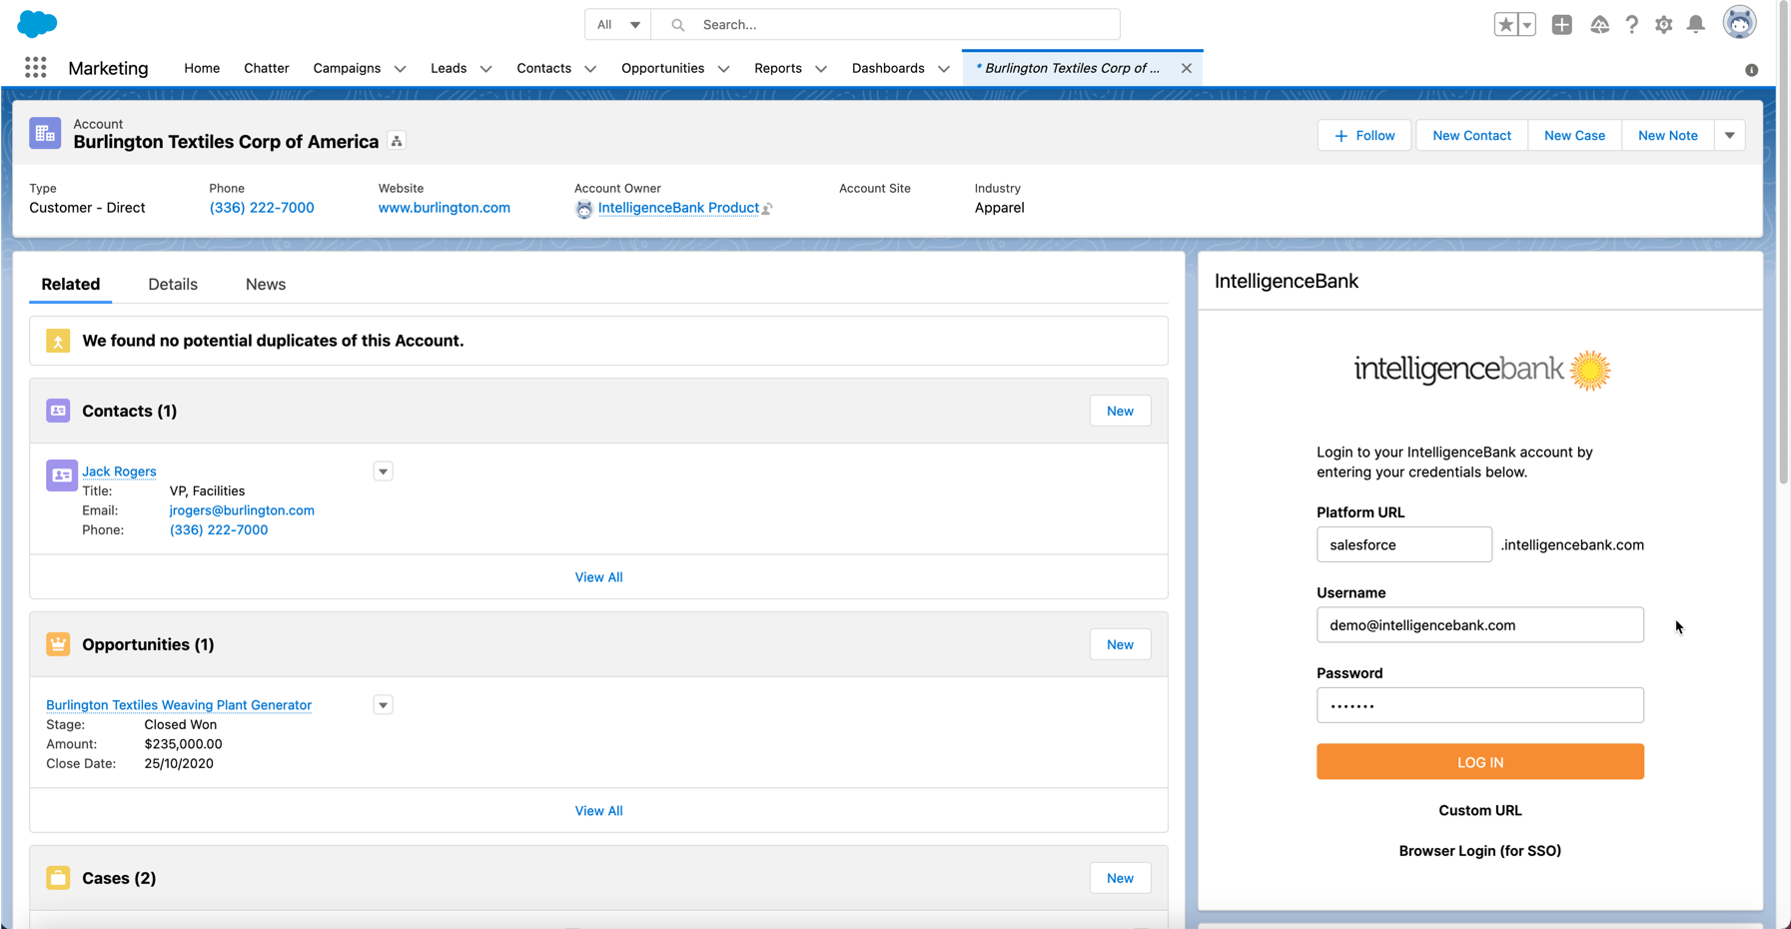Image resolution: width=1791 pixels, height=929 pixels.
Task: Open the Trailhead guidance center icon
Action: 1599,25
